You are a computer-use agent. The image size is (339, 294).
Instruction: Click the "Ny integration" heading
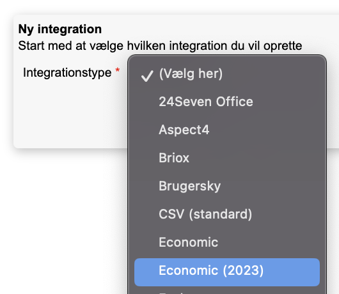(x=60, y=29)
